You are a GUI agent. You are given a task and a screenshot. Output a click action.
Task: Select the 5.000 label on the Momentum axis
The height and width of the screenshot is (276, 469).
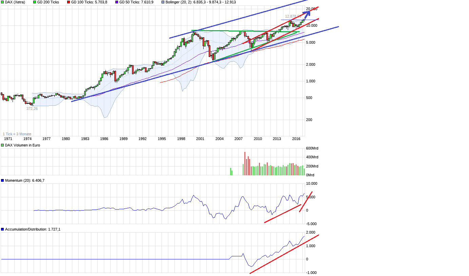tap(311, 197)
